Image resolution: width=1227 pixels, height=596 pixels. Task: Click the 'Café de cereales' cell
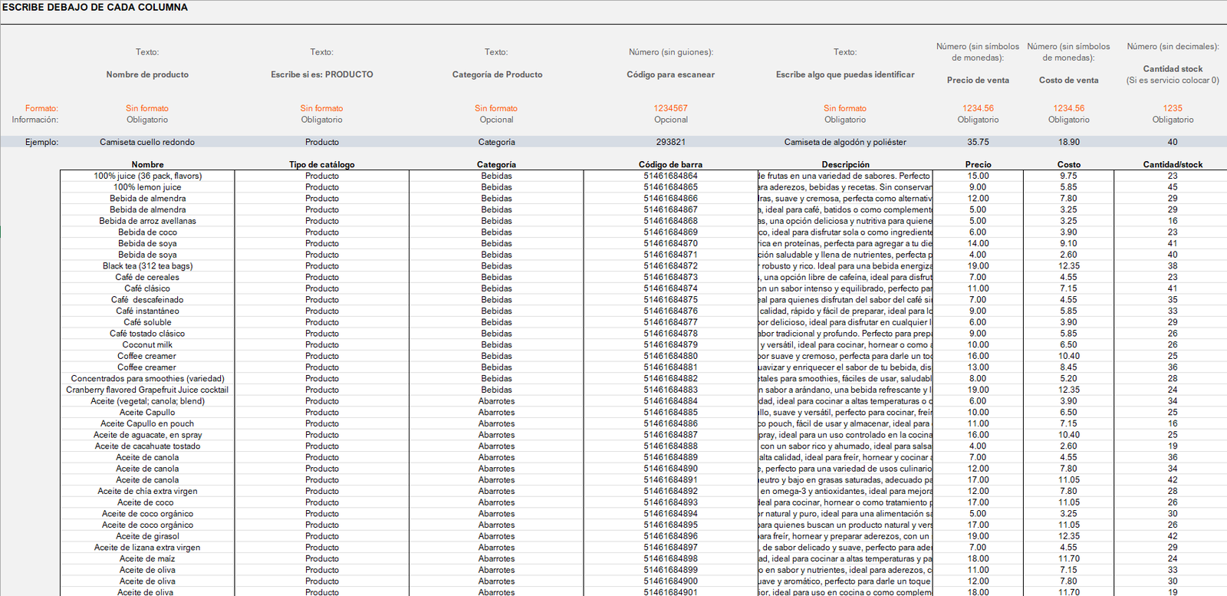click(x=147, y=277)
